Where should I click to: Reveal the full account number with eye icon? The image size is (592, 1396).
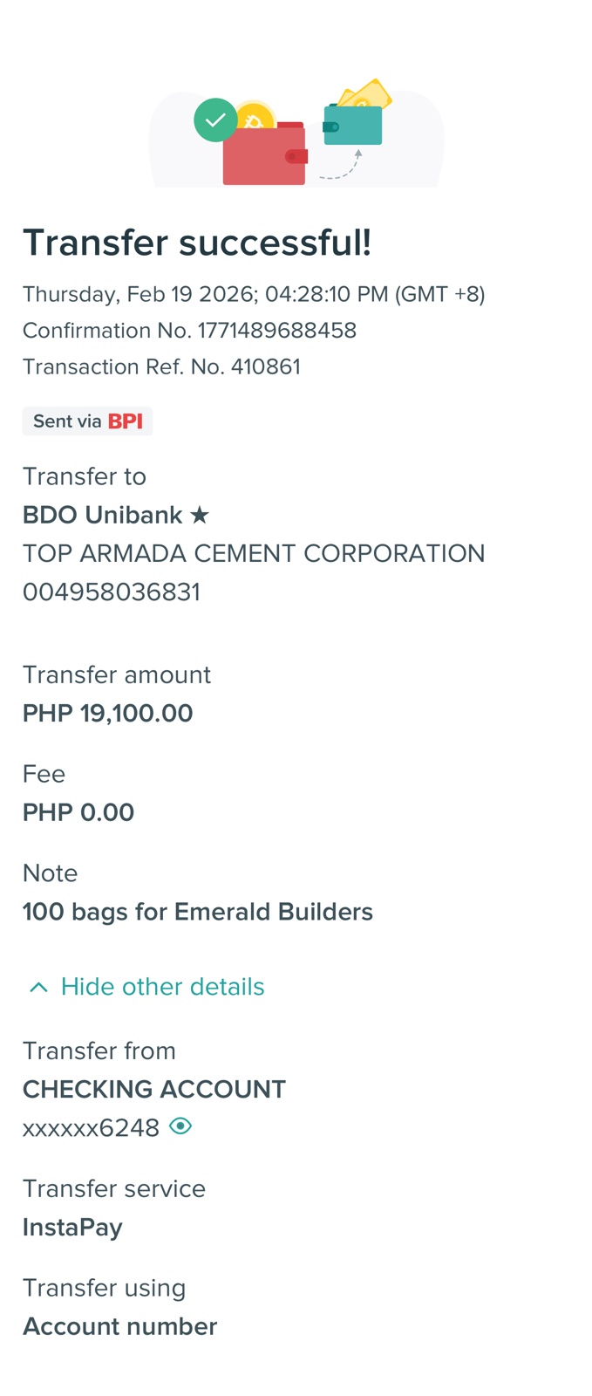180,1126
